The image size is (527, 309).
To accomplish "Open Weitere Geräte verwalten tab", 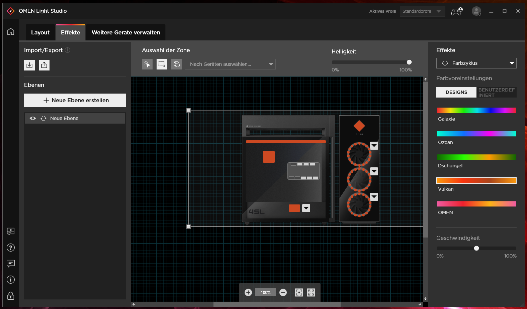I will [x=126, y=32].
